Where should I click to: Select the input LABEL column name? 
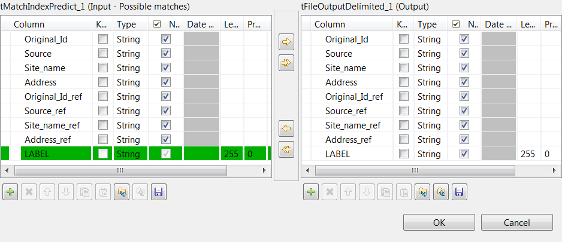[37, 154]
